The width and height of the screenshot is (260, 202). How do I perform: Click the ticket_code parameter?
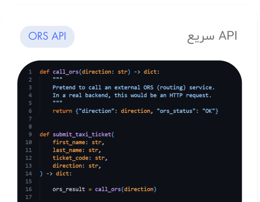[x=71, y=158]
